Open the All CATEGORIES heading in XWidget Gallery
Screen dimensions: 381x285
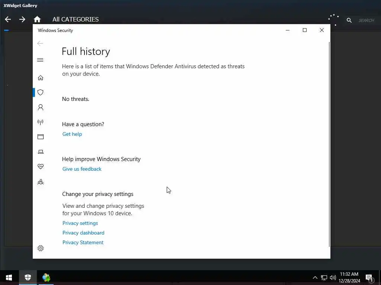[x=76, y=19]
